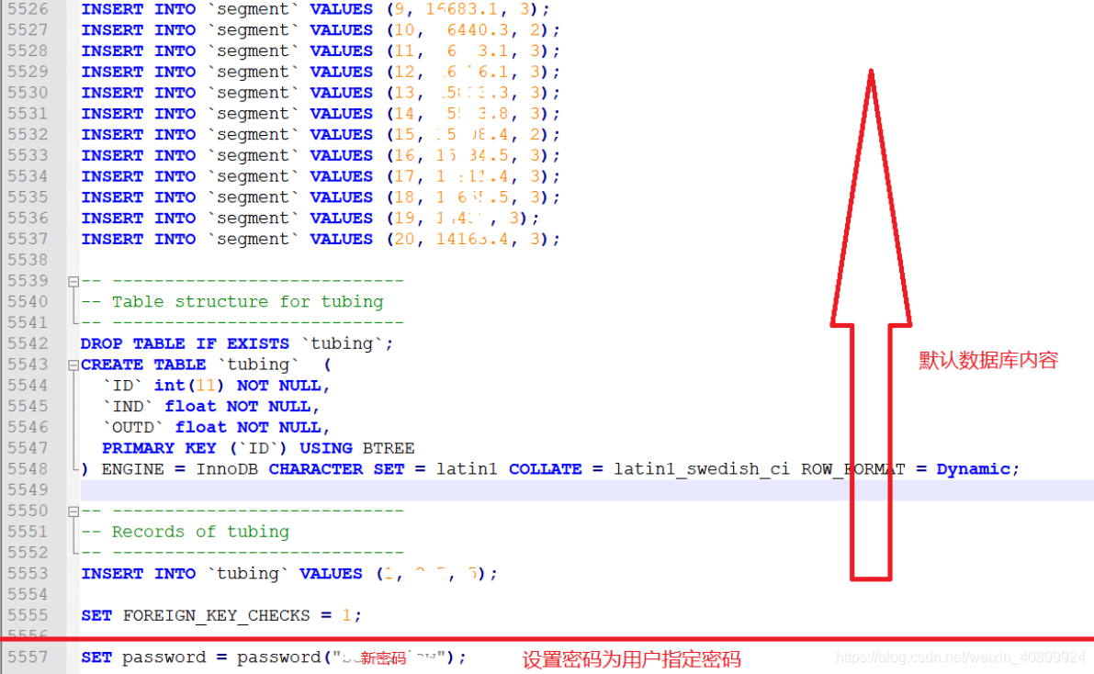
Task: Click line number 5549 in the margin
Action: (x=28, y=490)
